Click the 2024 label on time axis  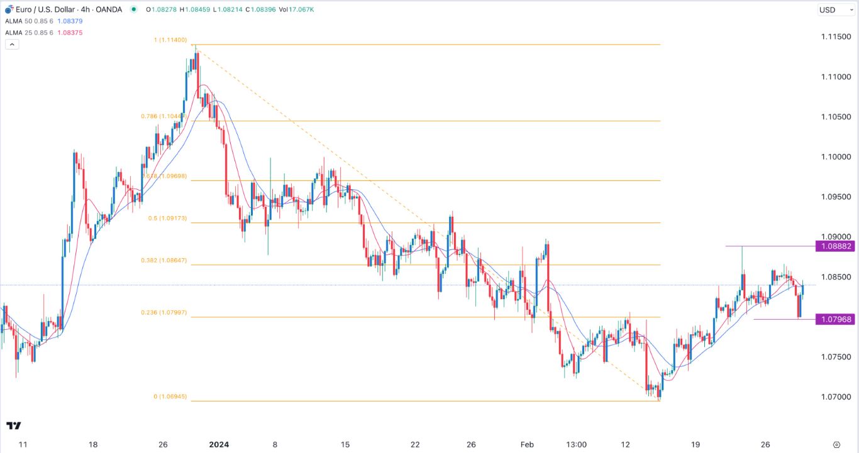coord(219,444)
